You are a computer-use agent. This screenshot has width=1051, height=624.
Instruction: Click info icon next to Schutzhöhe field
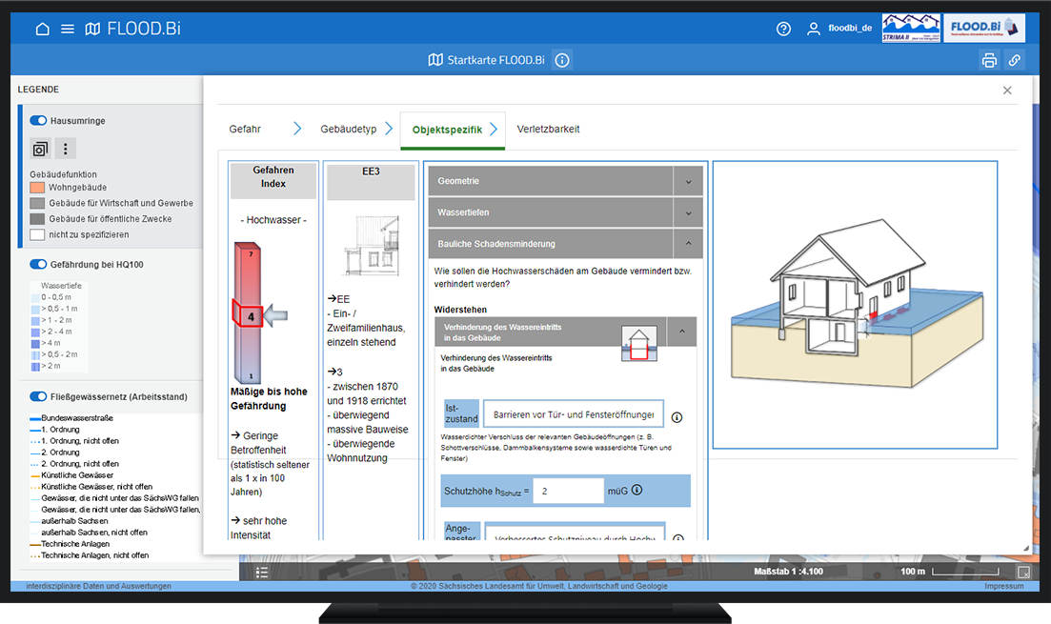(637, 491)
